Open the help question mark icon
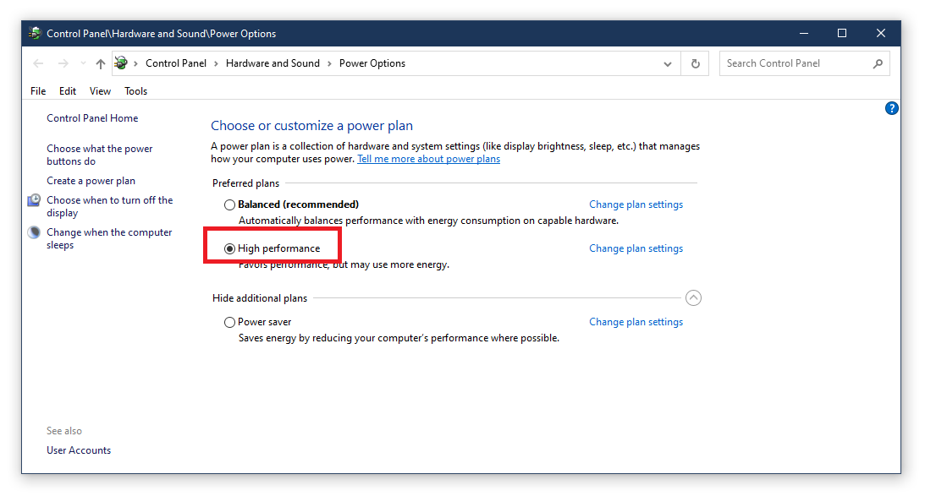925x496 pixels. tap(891, 108)
